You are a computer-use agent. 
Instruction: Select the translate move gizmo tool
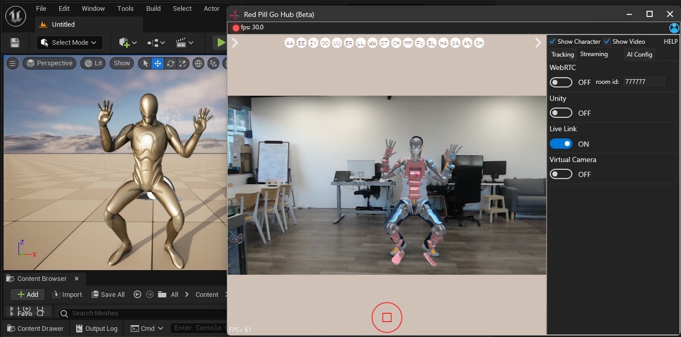tap(158, 63)
